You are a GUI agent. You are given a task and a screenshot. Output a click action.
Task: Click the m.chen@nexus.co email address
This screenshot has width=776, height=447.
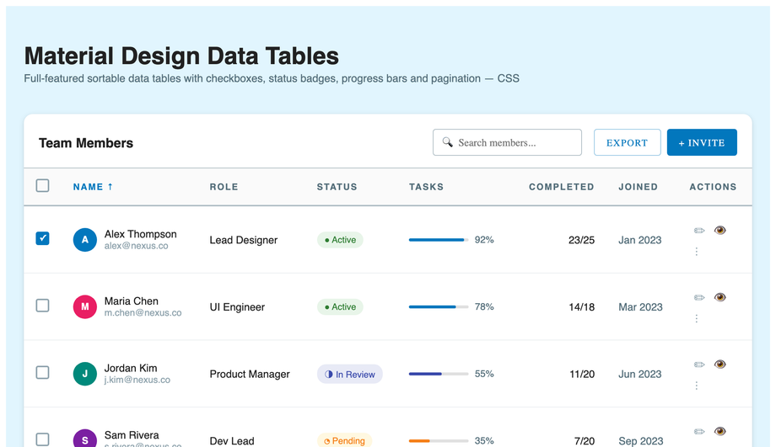click(143, 312)
